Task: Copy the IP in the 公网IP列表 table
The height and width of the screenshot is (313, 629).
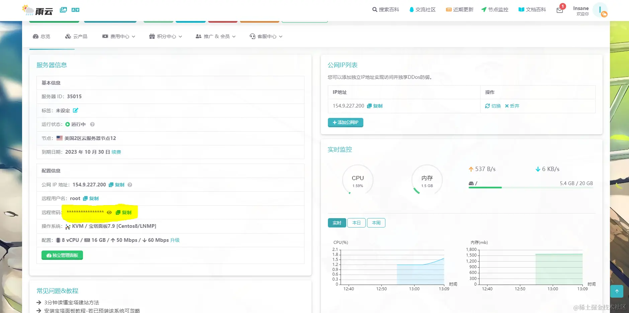Action: point(375,106)
